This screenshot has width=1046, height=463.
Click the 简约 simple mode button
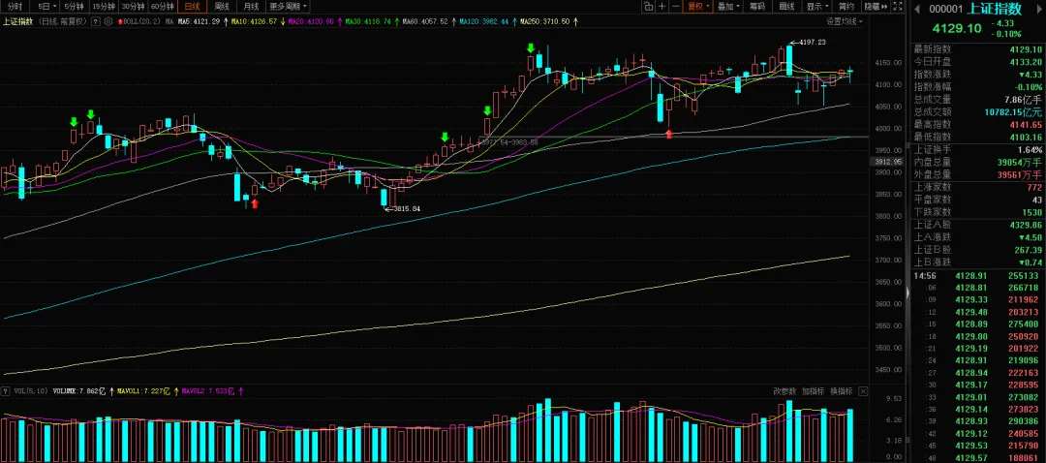pyautogui.click(x=846, y=7)
